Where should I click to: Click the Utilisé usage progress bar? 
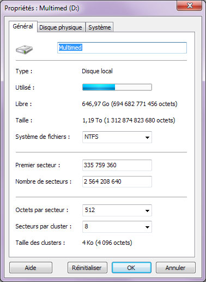pos(117,87)
